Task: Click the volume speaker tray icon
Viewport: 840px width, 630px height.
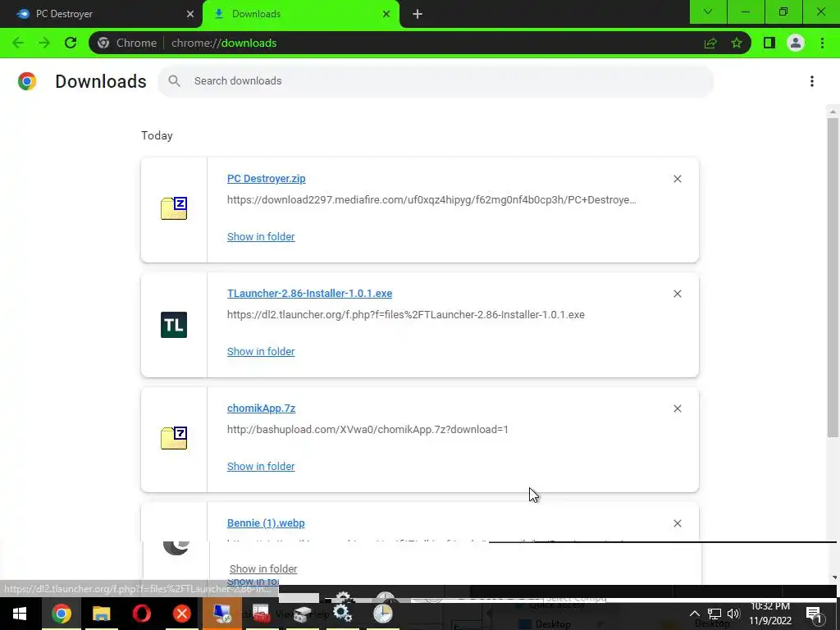Action: coord(733,614)
